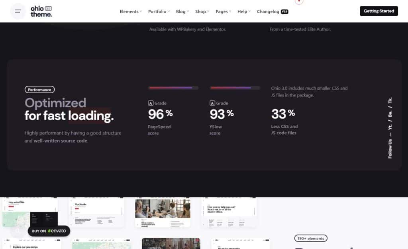Image resolution: width=408 pixels, height=249 pixels.
Task: Click the ohio theme logo
Action: pyautogui.click(x=41, y=12)
